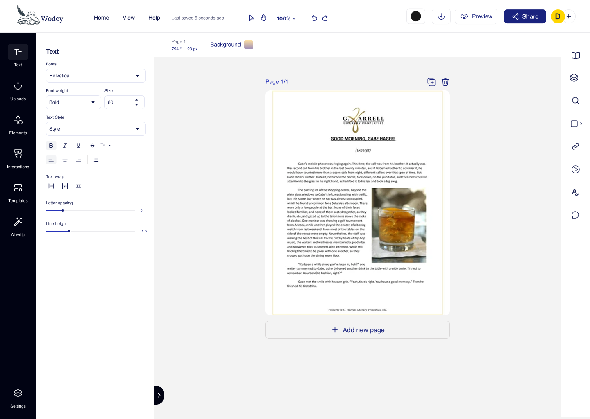The width and height of the screenshot is (590, 419).
Task: Delete the page using trash icon
Action: (445, 82)
